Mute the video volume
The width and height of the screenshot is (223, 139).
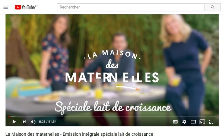[x=33, y=122]
